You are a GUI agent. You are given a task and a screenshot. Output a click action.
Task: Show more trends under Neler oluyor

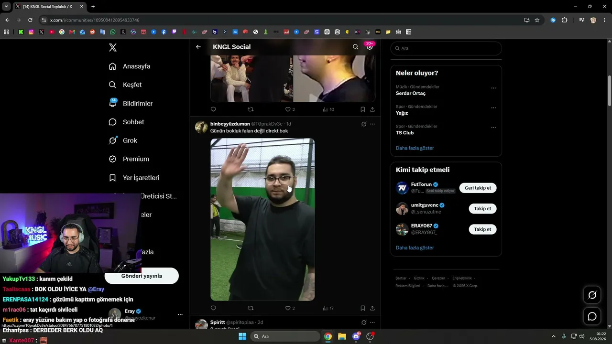(415, 148)
